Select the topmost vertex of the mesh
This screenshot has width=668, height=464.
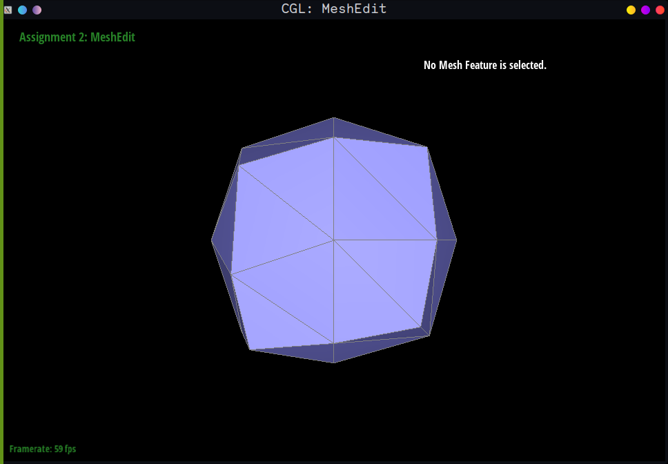tap(334, 118)
